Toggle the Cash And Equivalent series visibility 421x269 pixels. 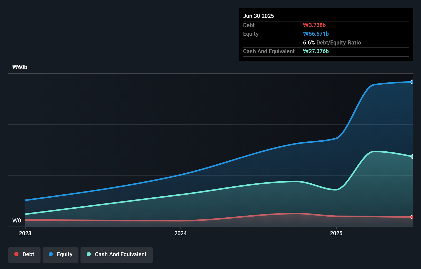117,254
